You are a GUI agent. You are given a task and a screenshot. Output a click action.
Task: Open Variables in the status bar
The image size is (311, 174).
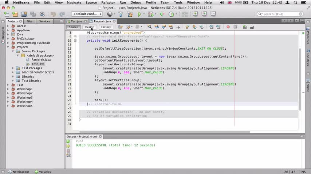(43, 171)
